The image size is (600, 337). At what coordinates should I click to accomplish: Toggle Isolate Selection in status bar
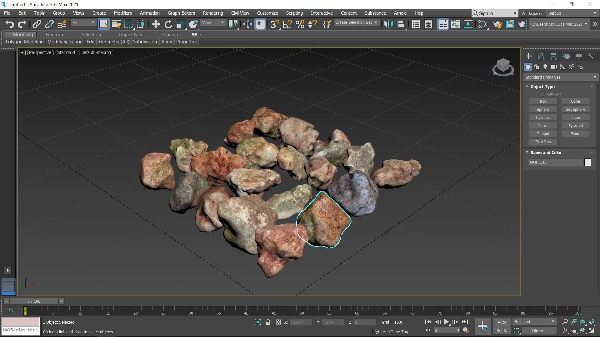[257, 322]
